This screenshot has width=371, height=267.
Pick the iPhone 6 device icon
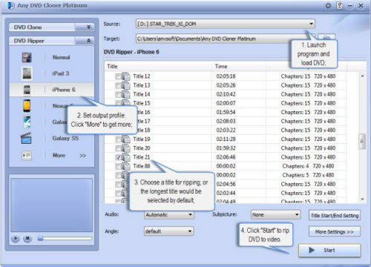27,90
